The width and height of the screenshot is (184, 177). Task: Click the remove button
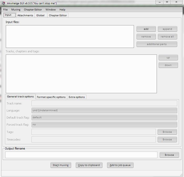[146, 37]
